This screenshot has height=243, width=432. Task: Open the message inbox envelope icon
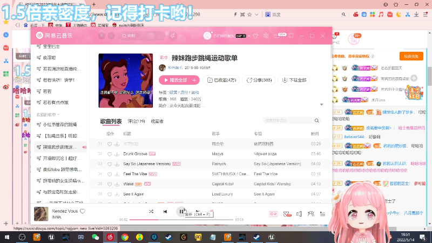[276, 36]
